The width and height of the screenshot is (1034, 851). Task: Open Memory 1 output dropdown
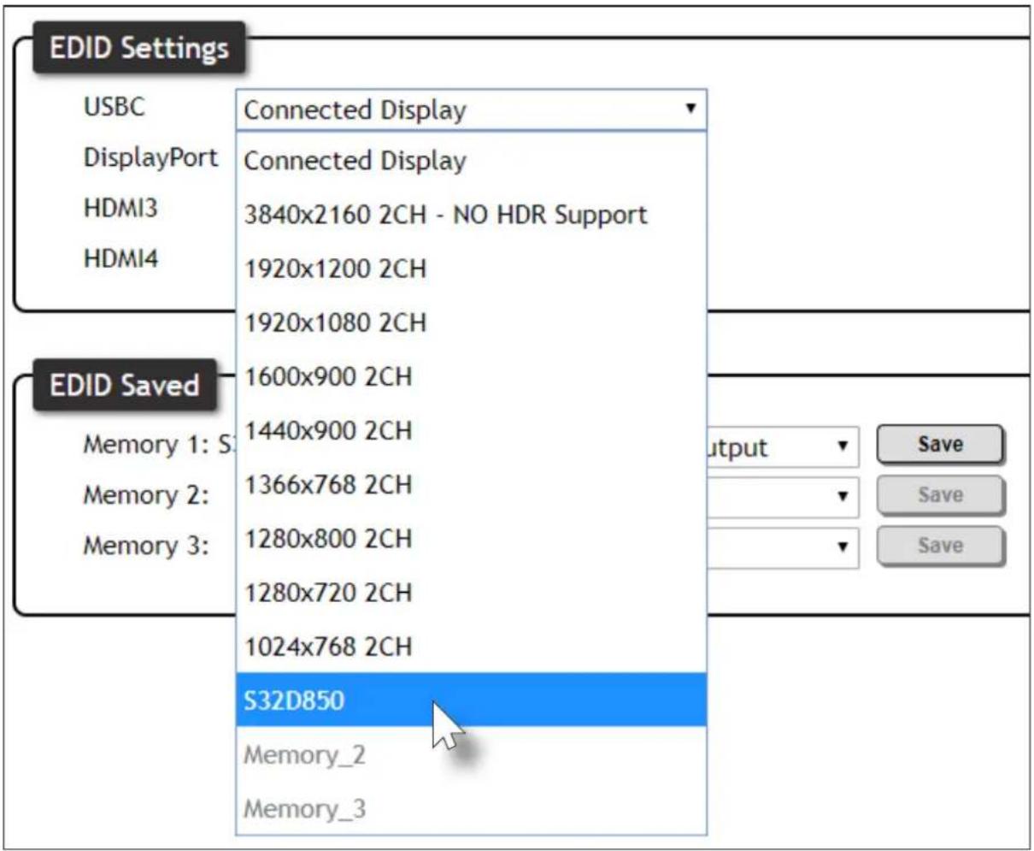pyautogui.click(x=782, y=447)
